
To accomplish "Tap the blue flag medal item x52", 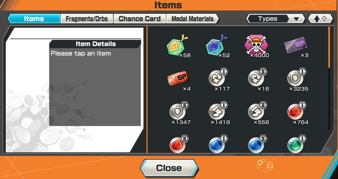I will click(x=217, y=46).
